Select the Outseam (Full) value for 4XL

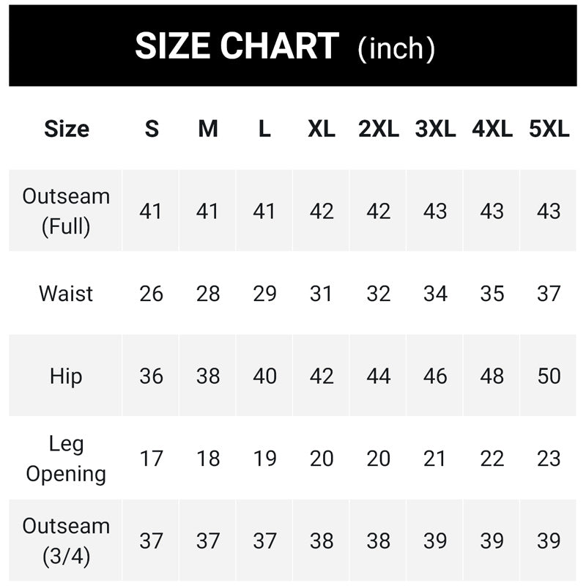pyautogui.click(x=492, y=212)
